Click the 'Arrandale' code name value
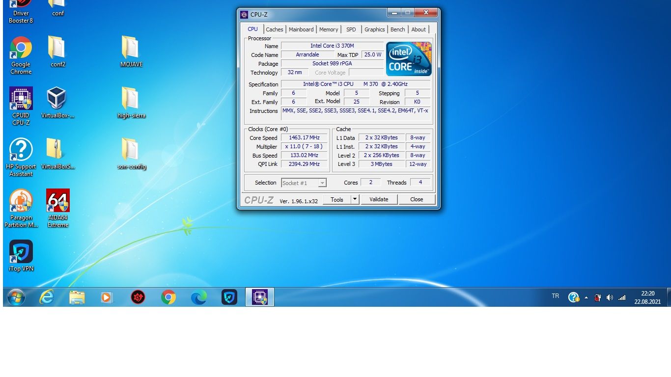This screenshot has height=377, width=671. [x=308, y=54]
